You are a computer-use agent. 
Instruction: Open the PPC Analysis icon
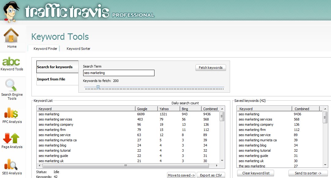(12, 113)
